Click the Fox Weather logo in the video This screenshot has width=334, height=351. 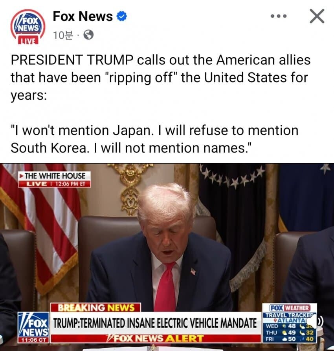[x=290, y=308]
